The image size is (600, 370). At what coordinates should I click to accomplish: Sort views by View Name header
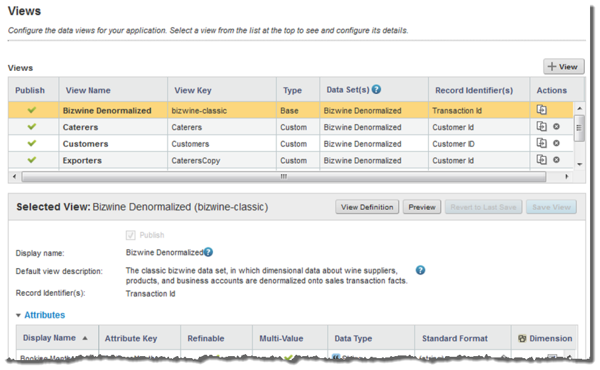[x=87, y=91]
